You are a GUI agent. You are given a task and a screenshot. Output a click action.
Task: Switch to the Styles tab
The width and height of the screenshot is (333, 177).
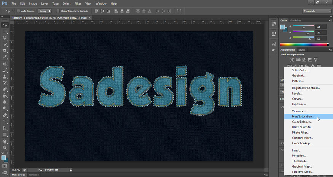tap(301, 50)
